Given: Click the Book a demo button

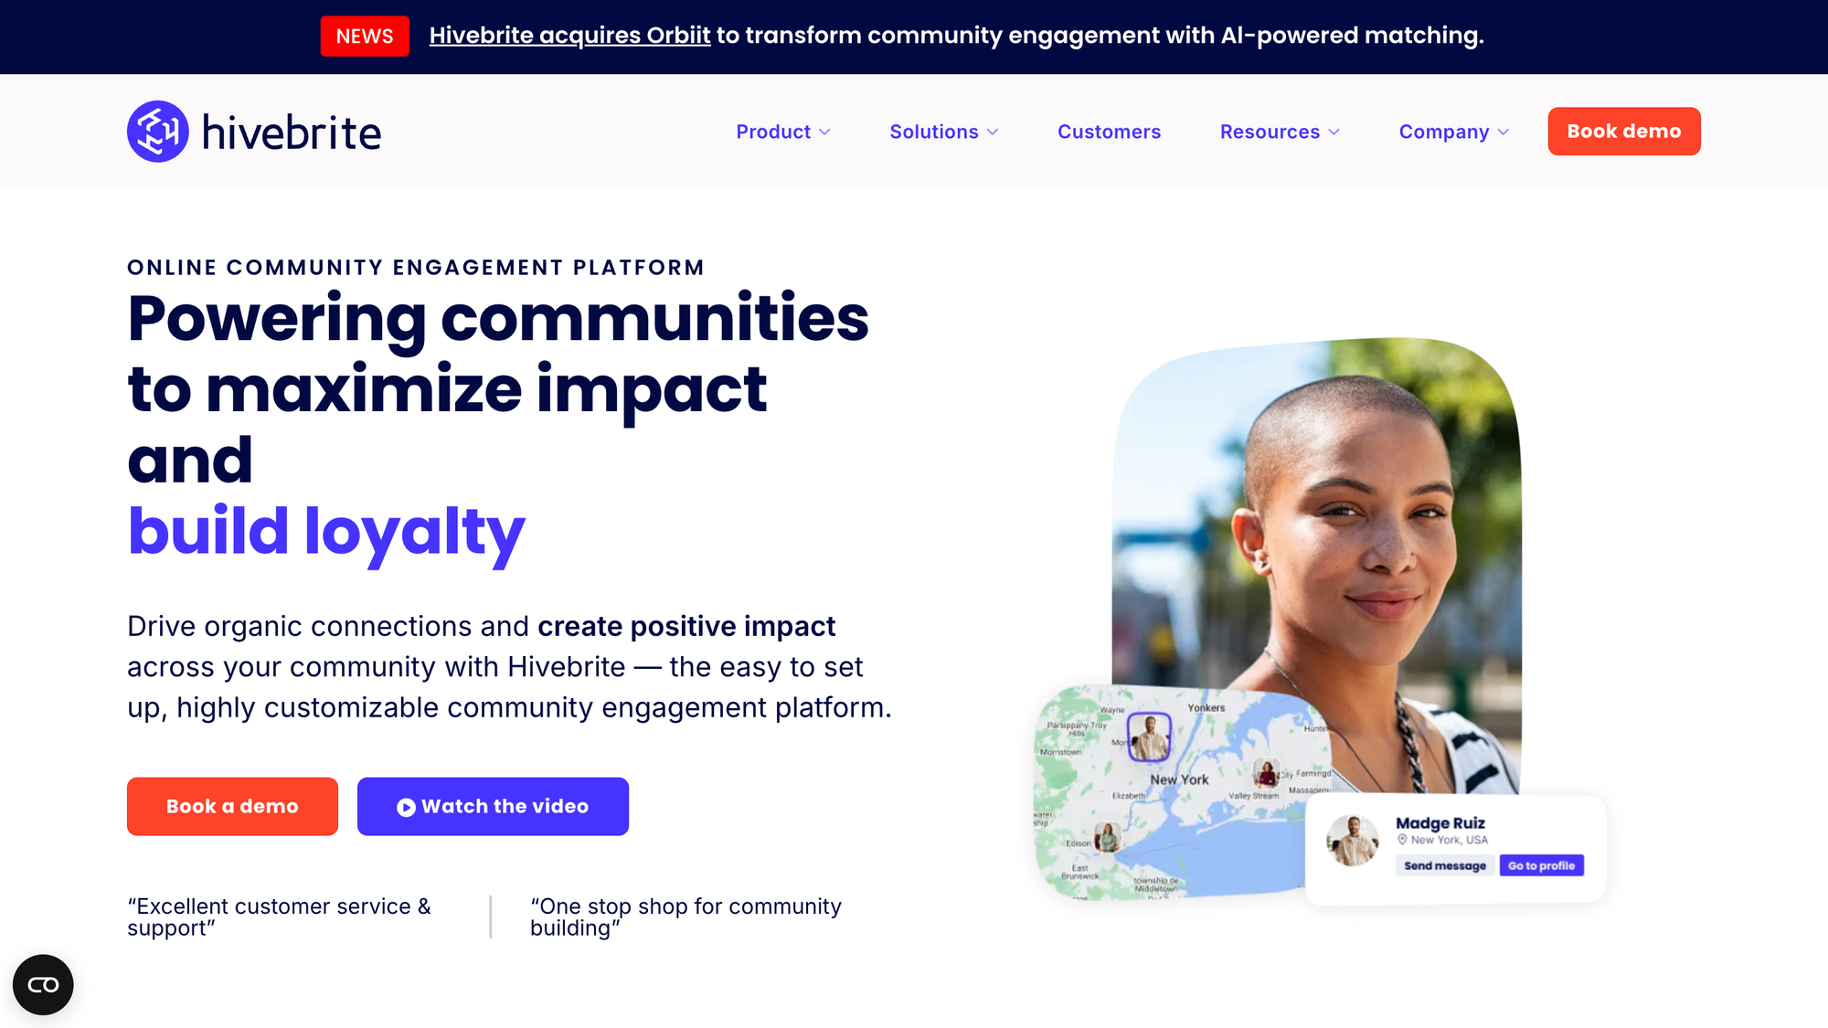Looking at the screenshot, I should (232, 806).
